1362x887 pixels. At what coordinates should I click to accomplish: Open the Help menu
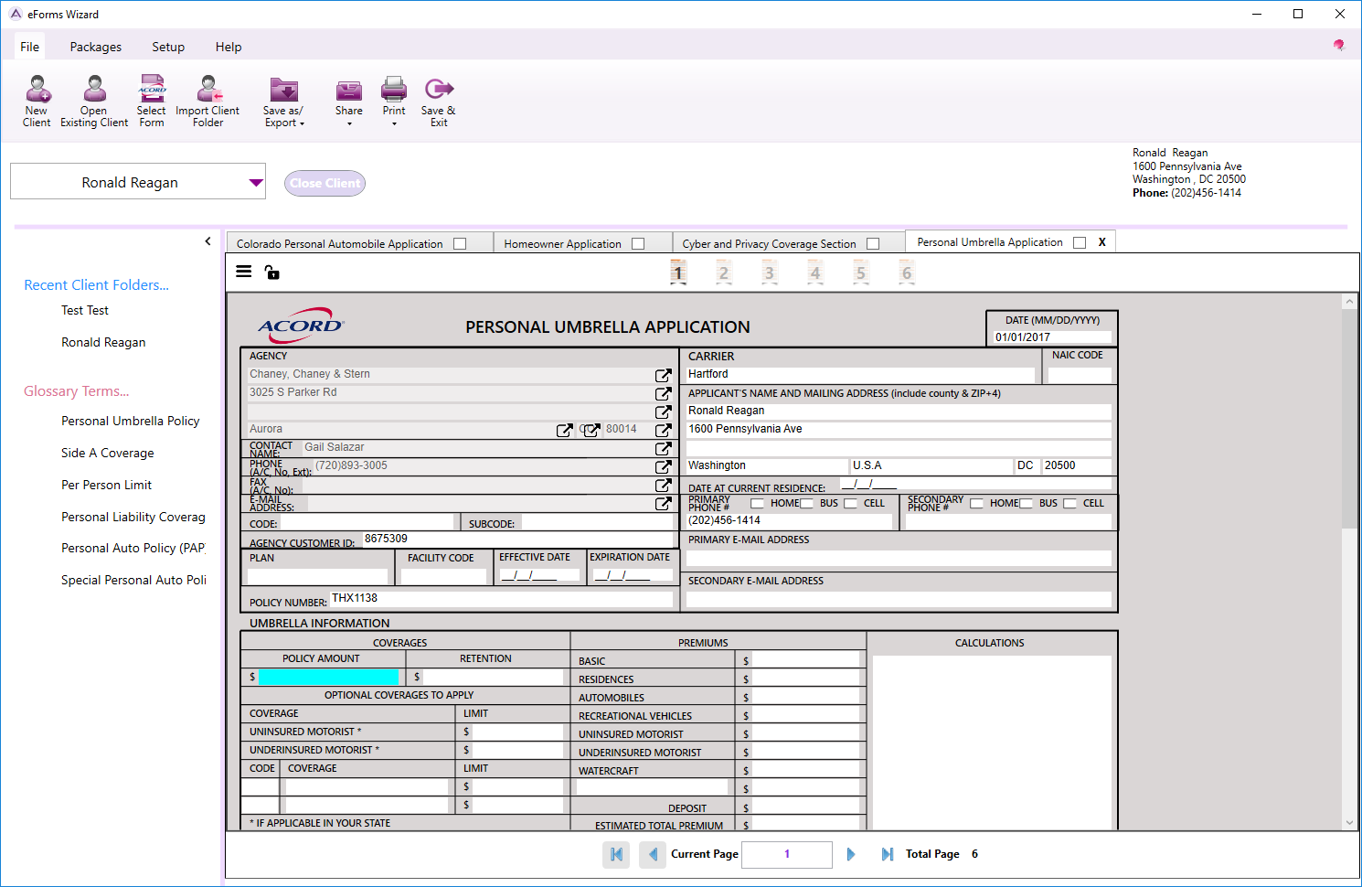229,47
